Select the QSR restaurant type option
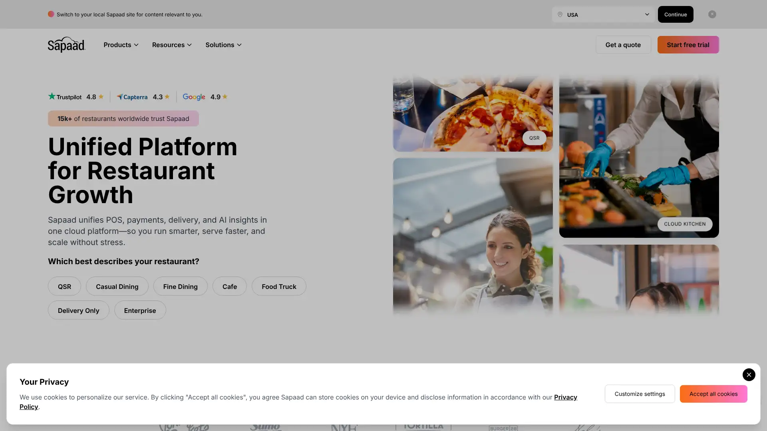The width and height of the screenshot is (767, 431). click(64, 287)
